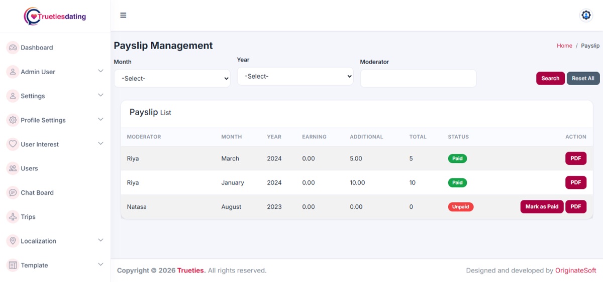This screenshot has width=603, height=282.
Task: Open the Users menu item
Action: [x=29, y=168]
